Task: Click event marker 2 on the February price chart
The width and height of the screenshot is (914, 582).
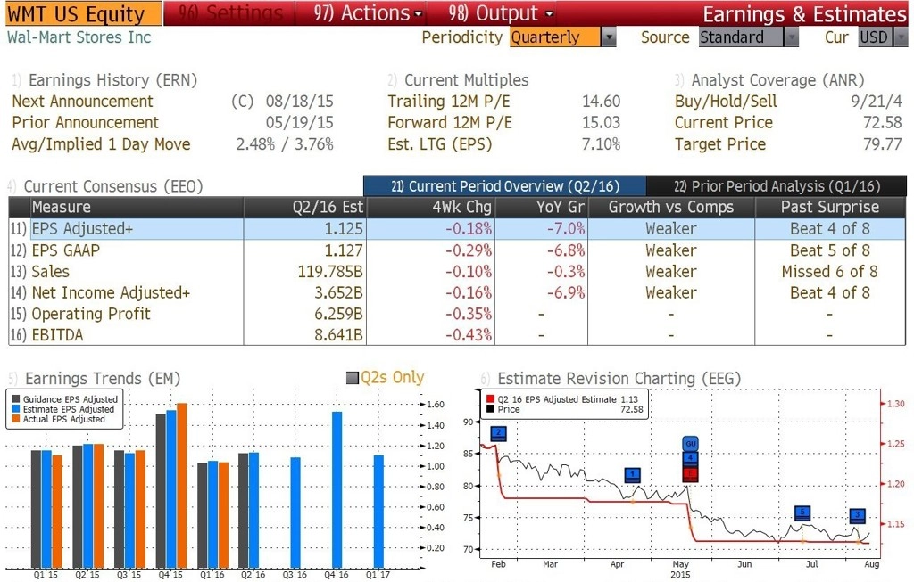Action: [x=498, y=433]
